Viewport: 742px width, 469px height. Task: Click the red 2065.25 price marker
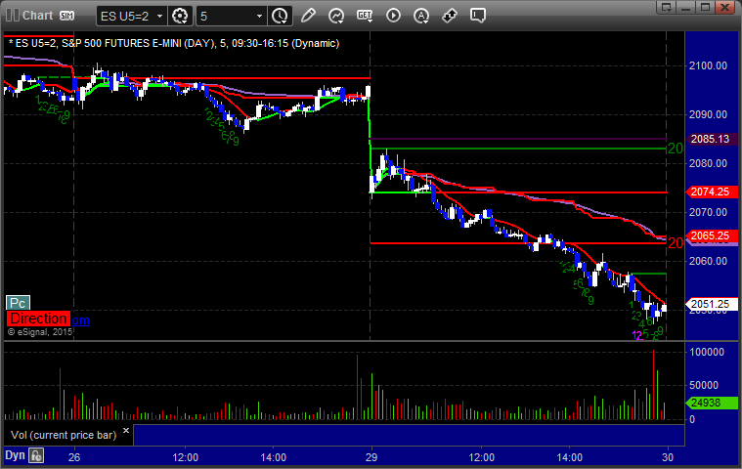pos(712,235)
